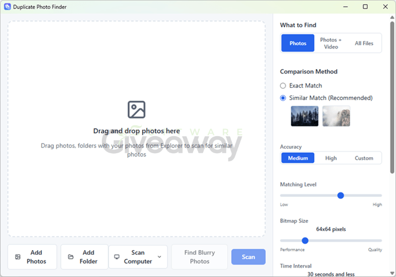Screen dimensions: 396x277
Task: Choose the Photos + Video option
Action: click(x=331, y=43)
